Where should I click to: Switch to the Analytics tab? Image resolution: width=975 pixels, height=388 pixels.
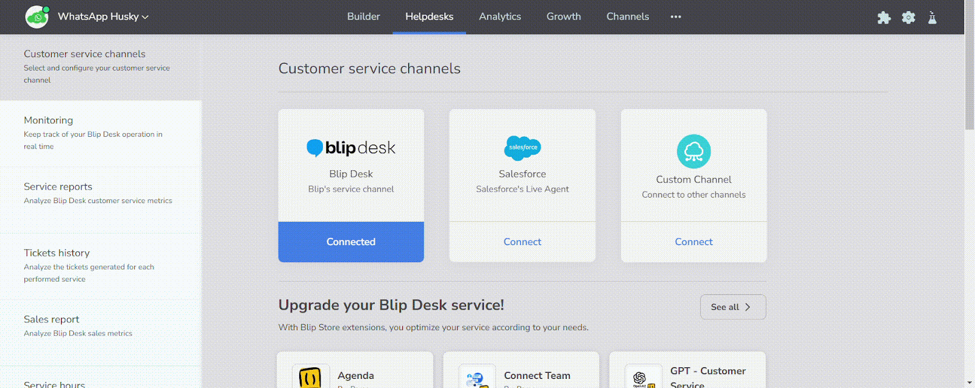(500, 16)
